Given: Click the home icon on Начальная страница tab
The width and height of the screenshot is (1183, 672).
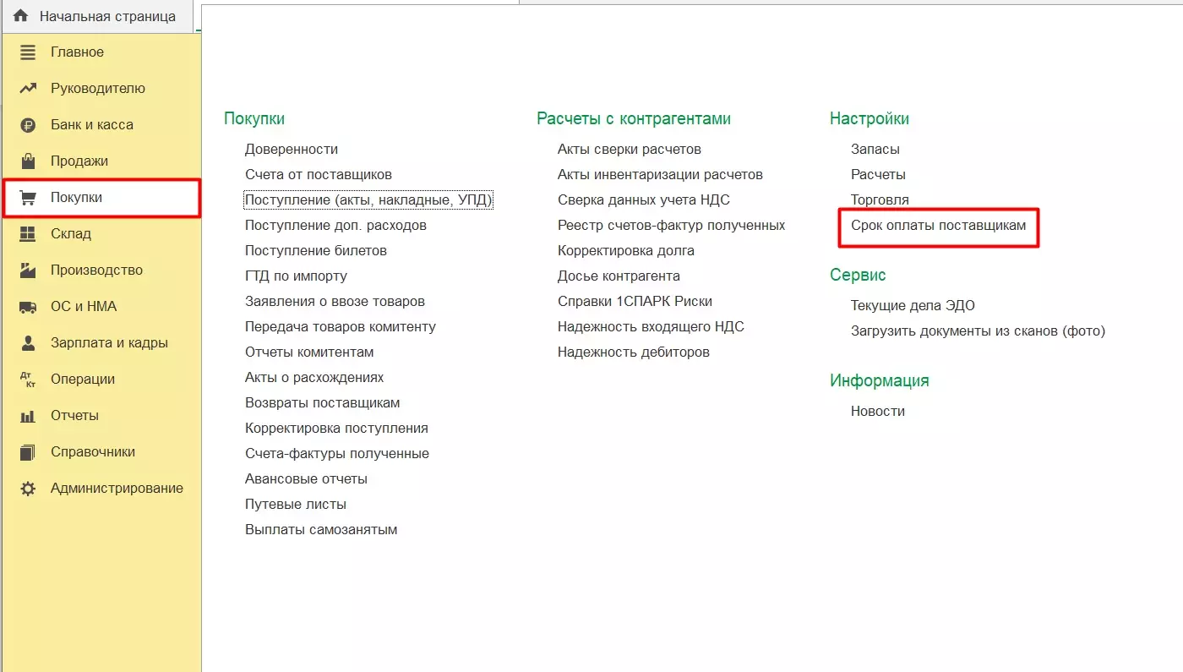Looking at the screenshot, I should coord(21,16).
